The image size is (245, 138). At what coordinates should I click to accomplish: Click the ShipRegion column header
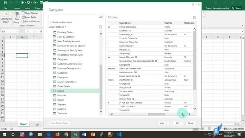pos(189,23)
